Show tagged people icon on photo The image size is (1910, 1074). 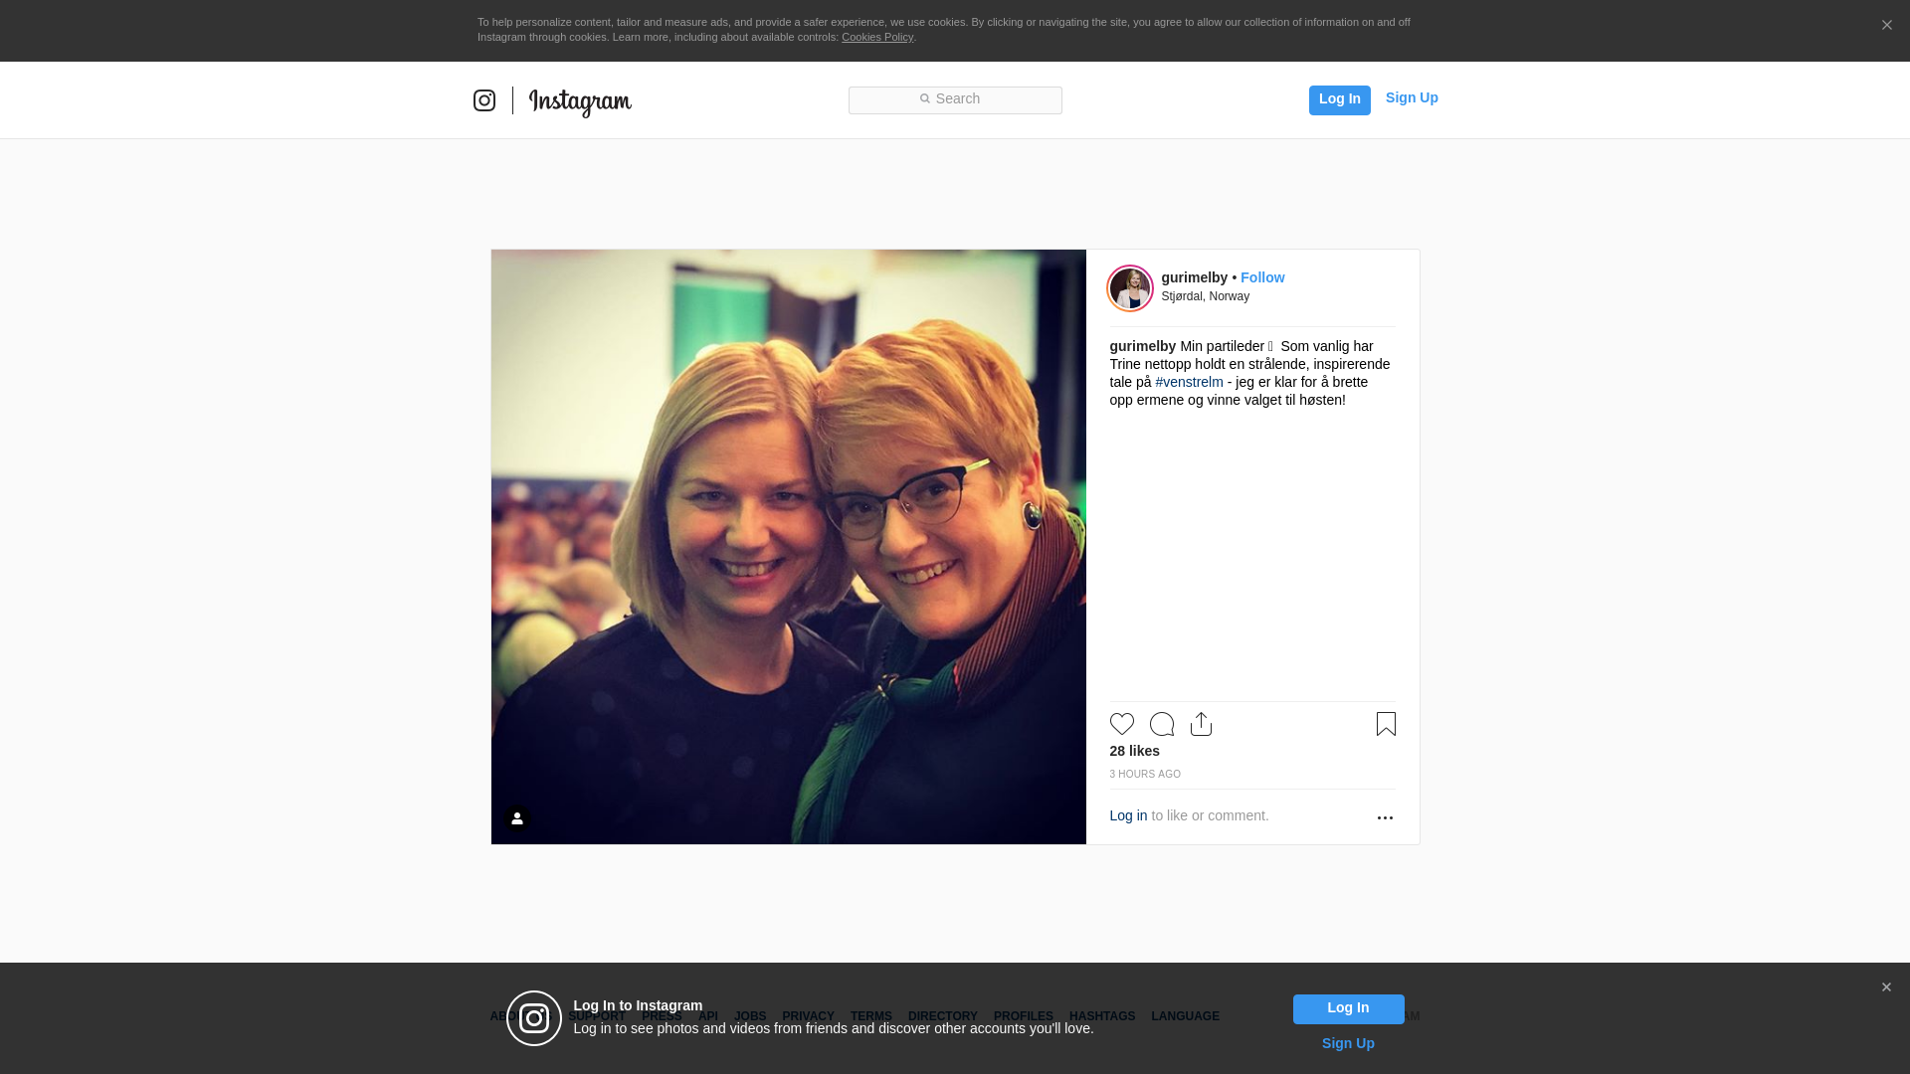pos(517,818)
